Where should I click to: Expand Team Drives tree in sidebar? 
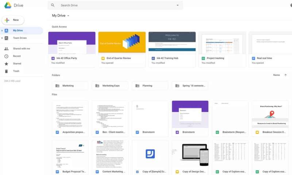(x=2, y=38)
